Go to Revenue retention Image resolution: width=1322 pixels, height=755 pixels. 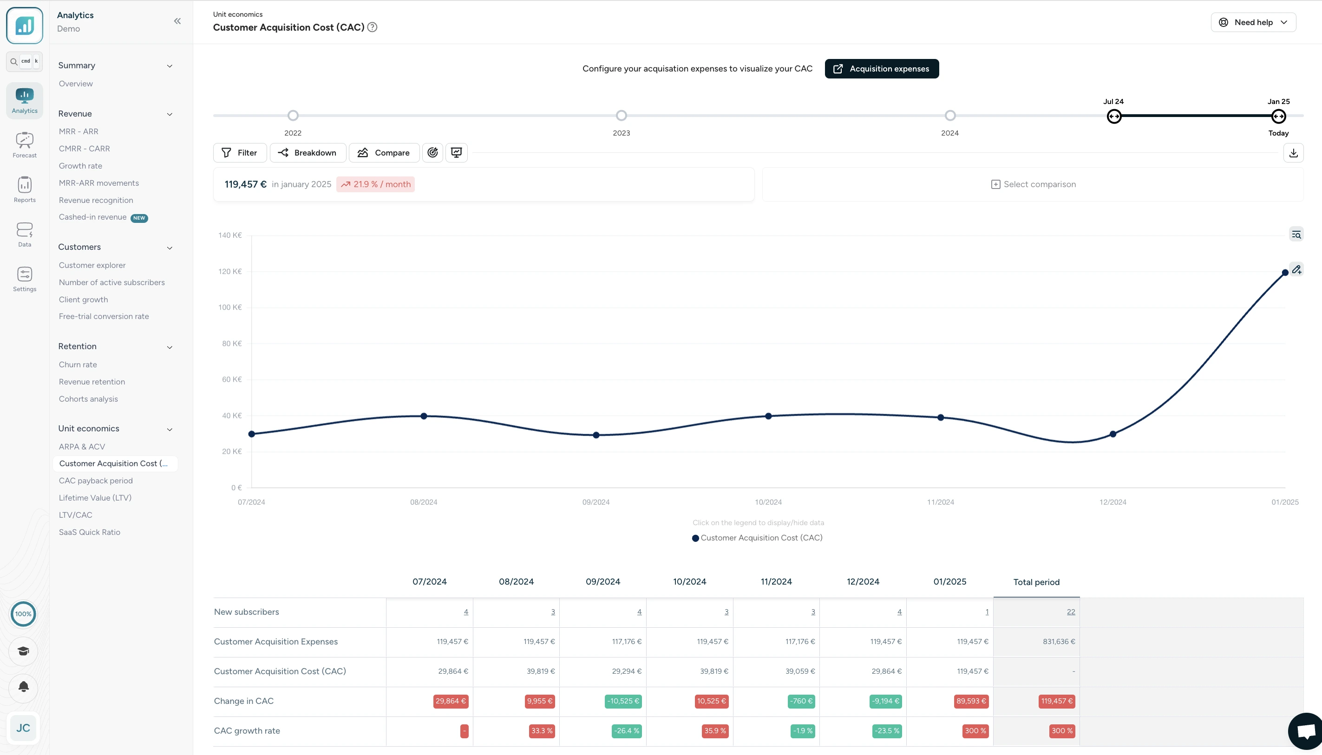coord(92,382)
